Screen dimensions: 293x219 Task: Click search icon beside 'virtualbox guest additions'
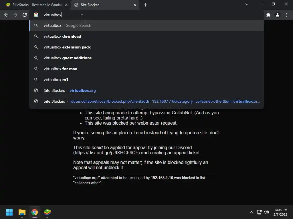point(36,58)
